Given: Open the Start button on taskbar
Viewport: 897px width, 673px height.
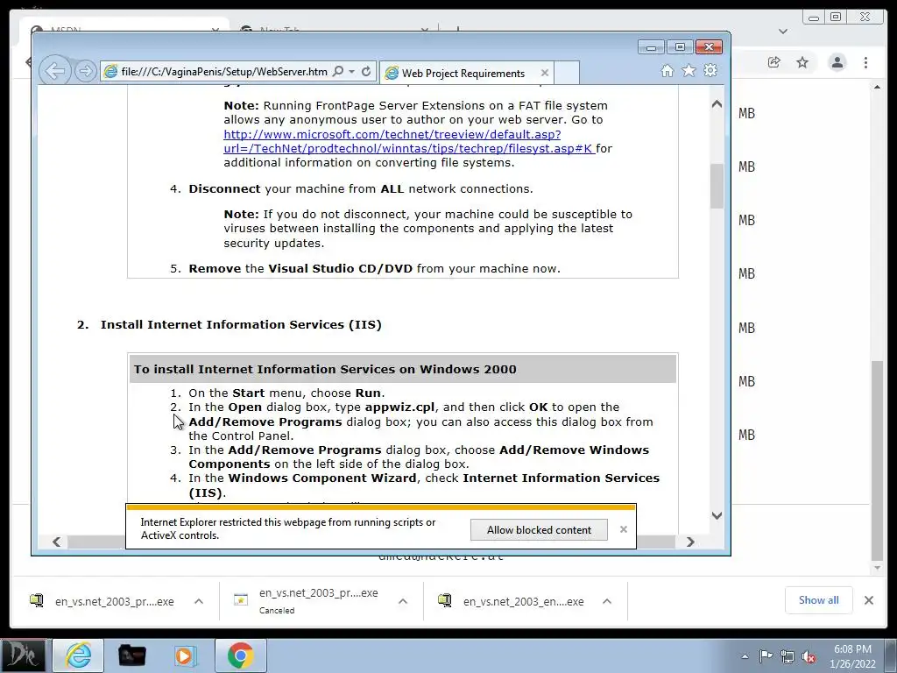Looking at the screenshot, I should point(24,655).
